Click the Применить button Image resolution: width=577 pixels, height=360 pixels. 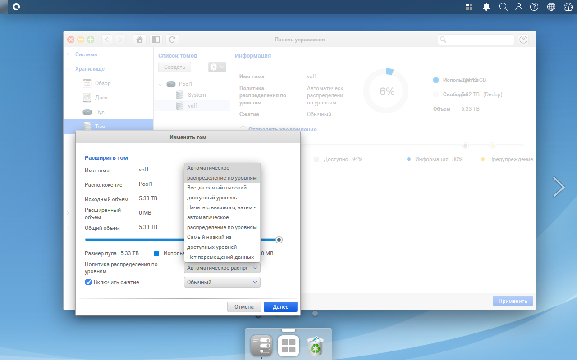tap(513, 301)
